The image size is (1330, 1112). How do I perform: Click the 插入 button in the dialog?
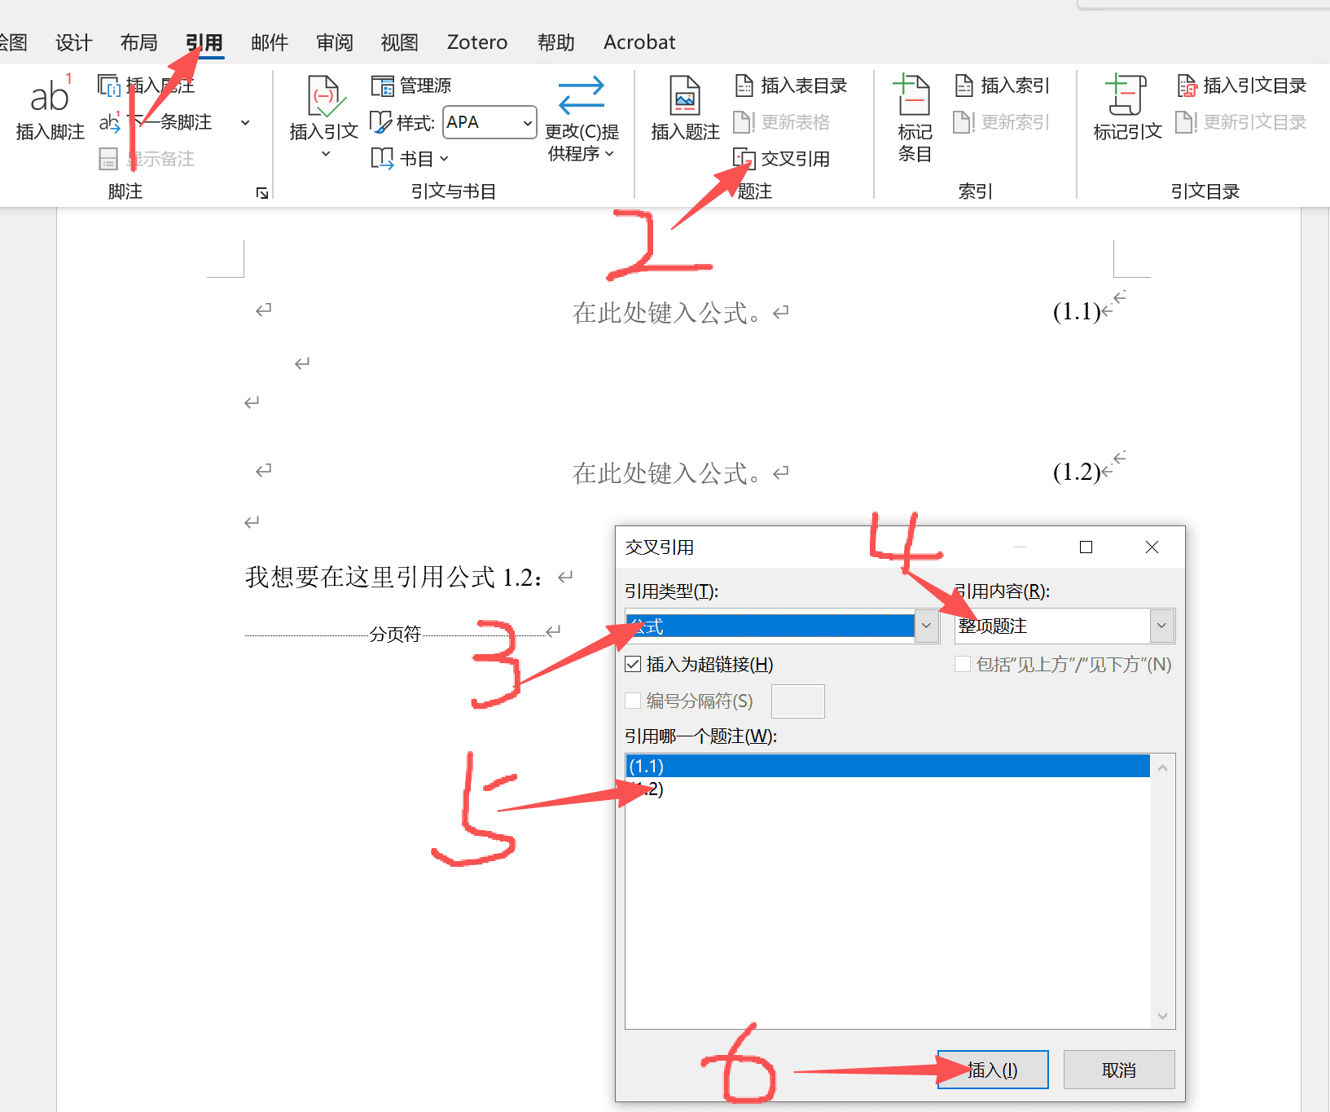coord(992,1070)
